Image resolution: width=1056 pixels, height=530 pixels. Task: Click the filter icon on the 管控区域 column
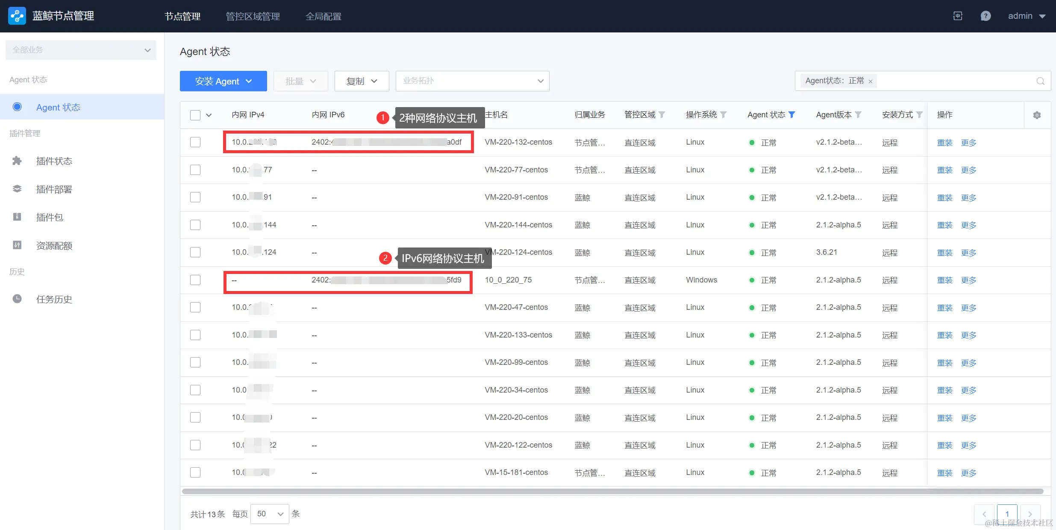click(x=662, y=115)
